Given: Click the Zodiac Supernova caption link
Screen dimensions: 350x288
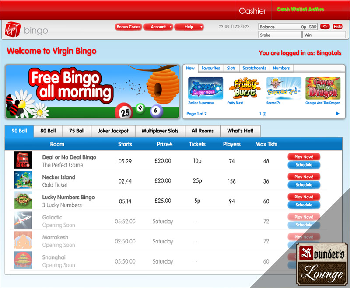Looking at the screenshot, I should pos(201,103).
